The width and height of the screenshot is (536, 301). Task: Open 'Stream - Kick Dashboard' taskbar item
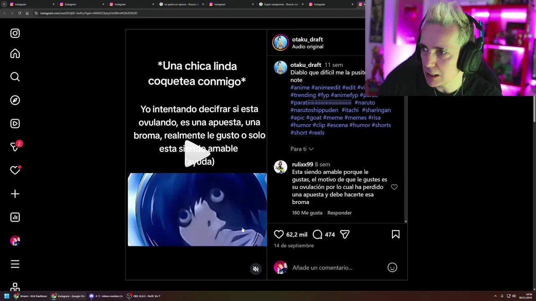(x=31, y=296)
